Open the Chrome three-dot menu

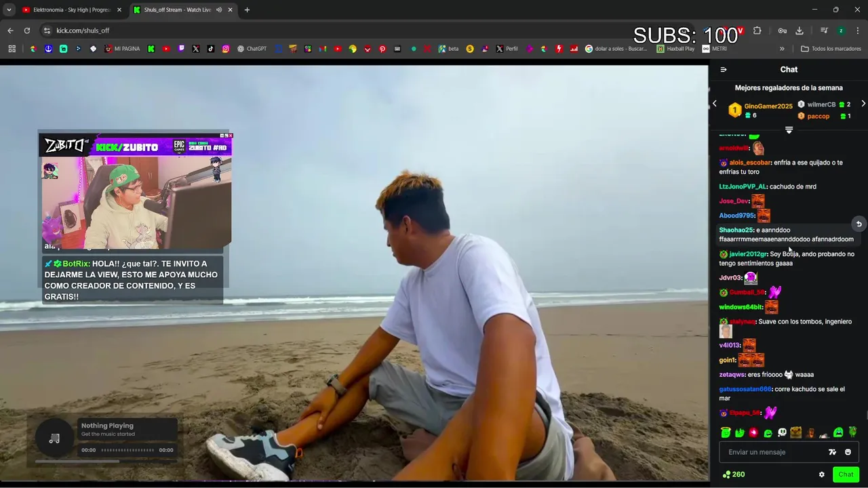pyautogui.click(x=858, y=30)
